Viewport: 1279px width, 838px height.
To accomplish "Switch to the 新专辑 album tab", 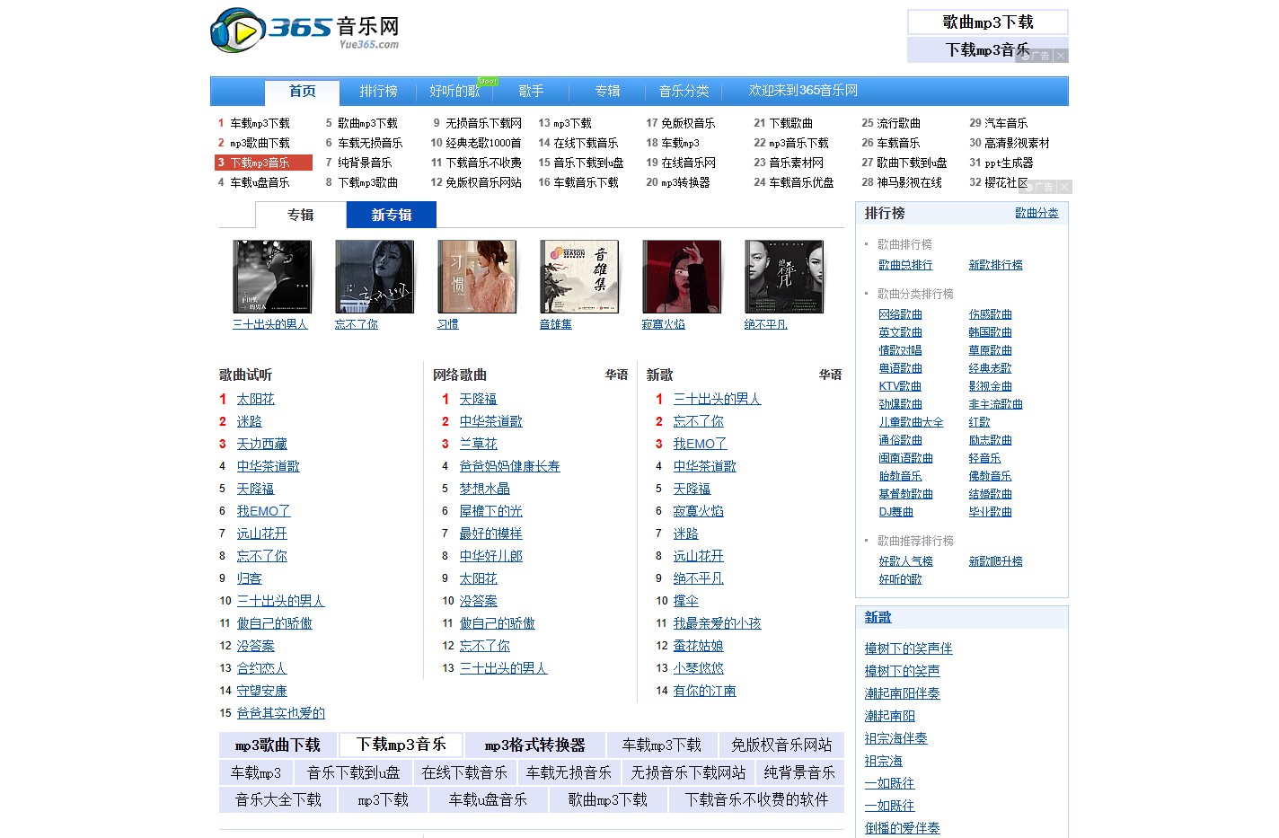I will [392, 215].
